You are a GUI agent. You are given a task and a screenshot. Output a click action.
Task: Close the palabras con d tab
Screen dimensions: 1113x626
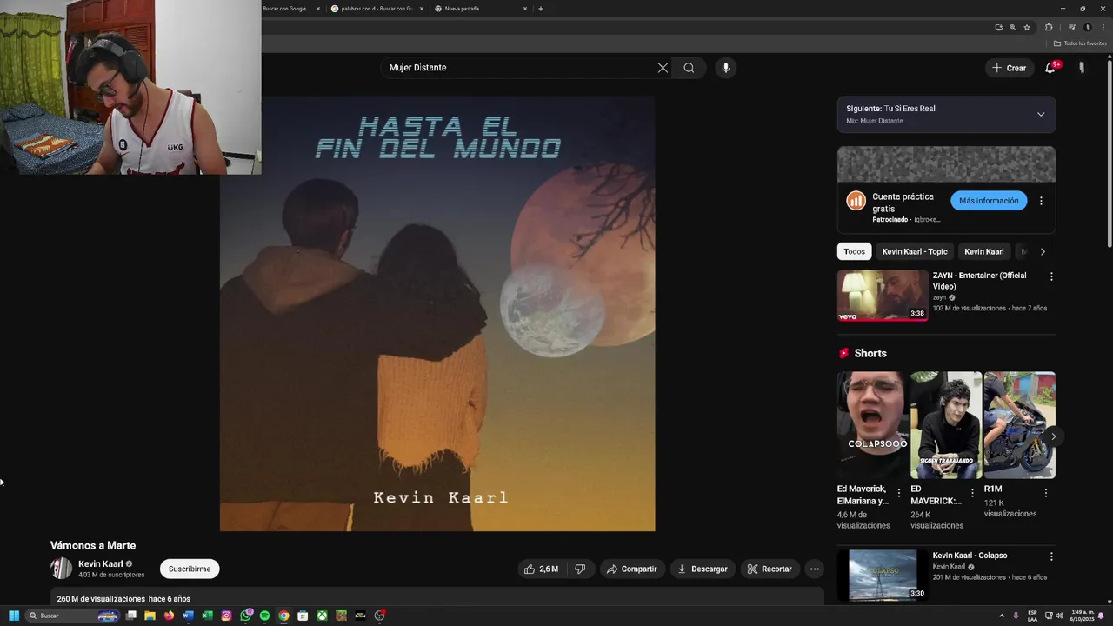(422, 9)
